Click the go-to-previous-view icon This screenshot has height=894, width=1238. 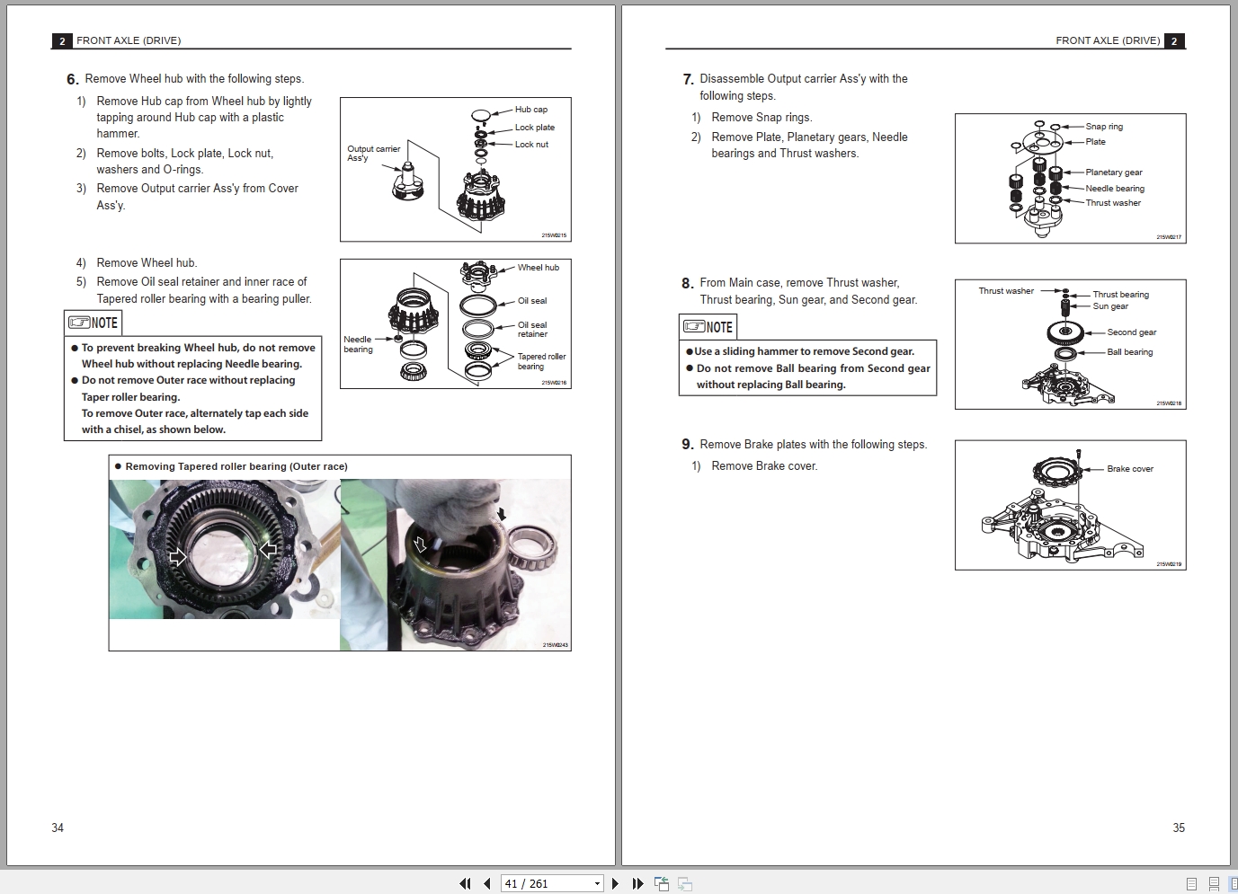(x=662, y=883)
